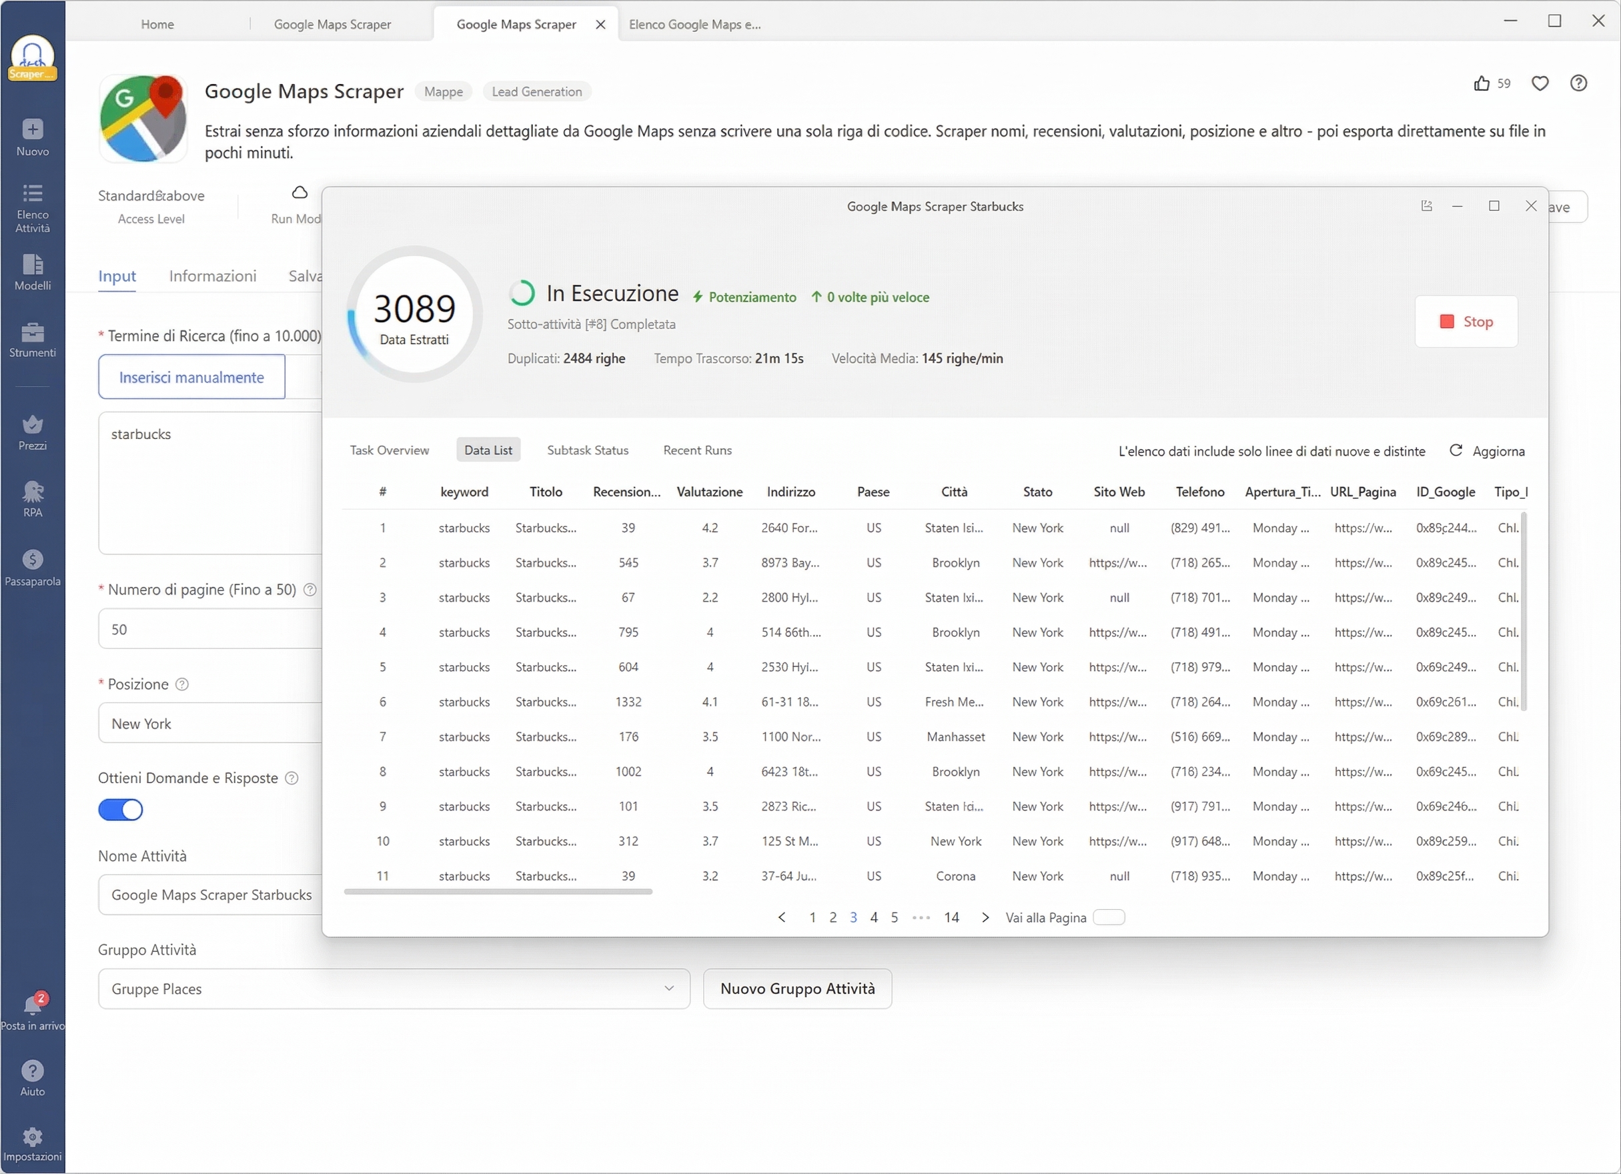Go to next page with right arrow
Viewport: 1621px width, 1174px height.
click(x=986, y=917)
